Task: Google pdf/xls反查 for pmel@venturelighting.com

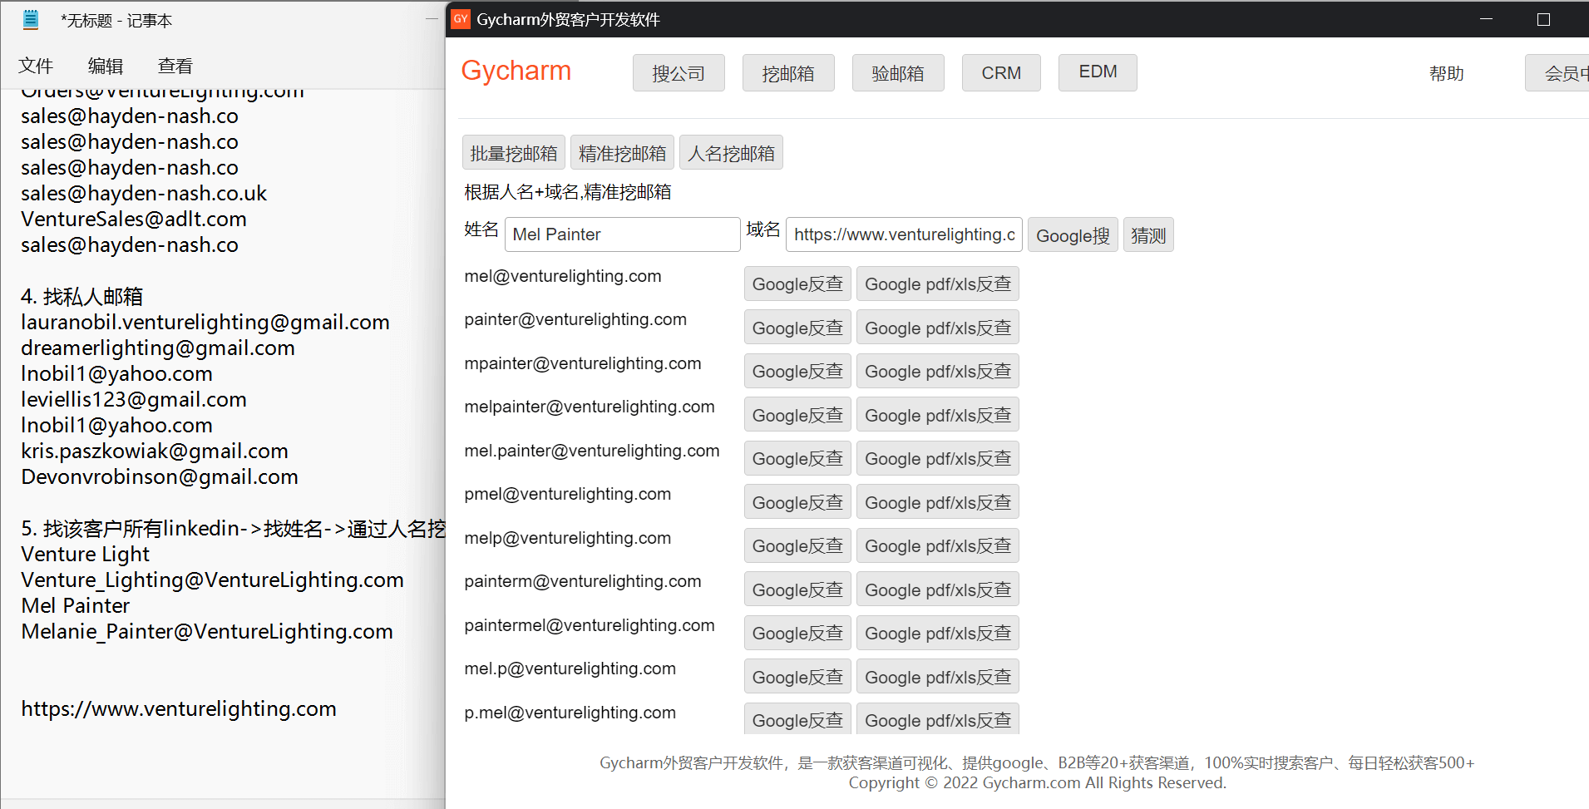Action: click(x=938, y=502)
